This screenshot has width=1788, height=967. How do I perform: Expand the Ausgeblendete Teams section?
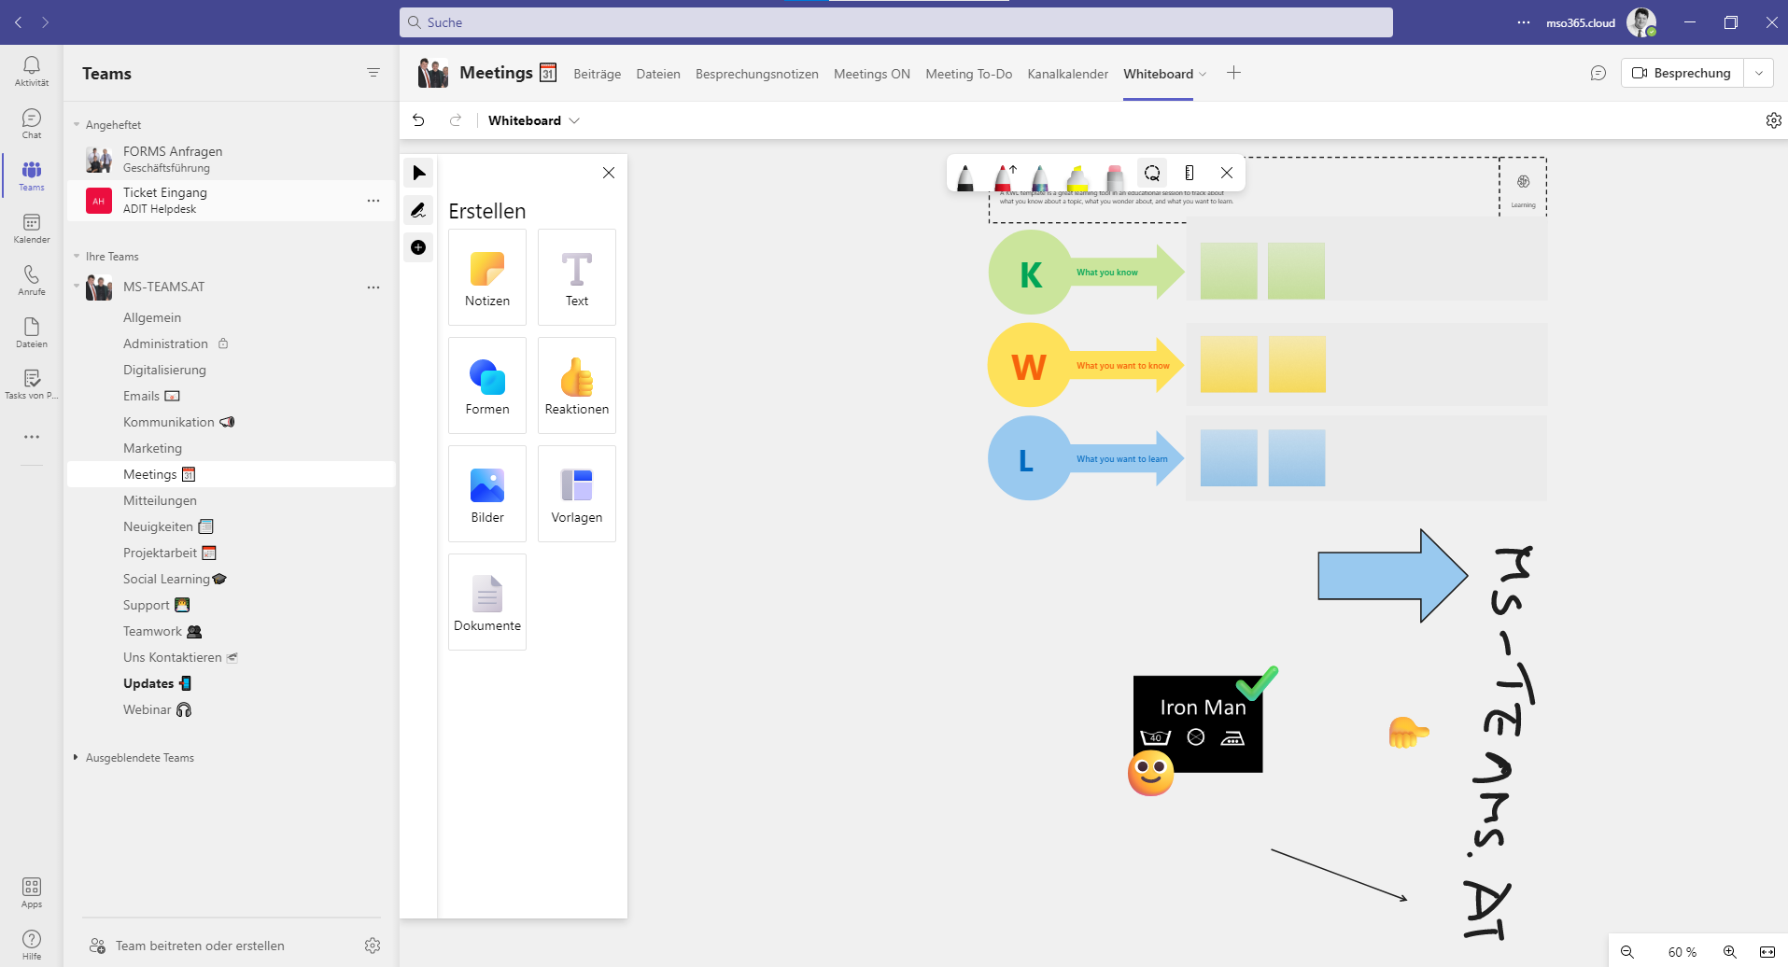138,757
